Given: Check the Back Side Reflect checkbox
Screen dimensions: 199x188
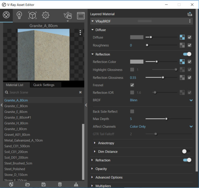Looking at the screenshot, I should pyautogui.click(x=132, y=111).
